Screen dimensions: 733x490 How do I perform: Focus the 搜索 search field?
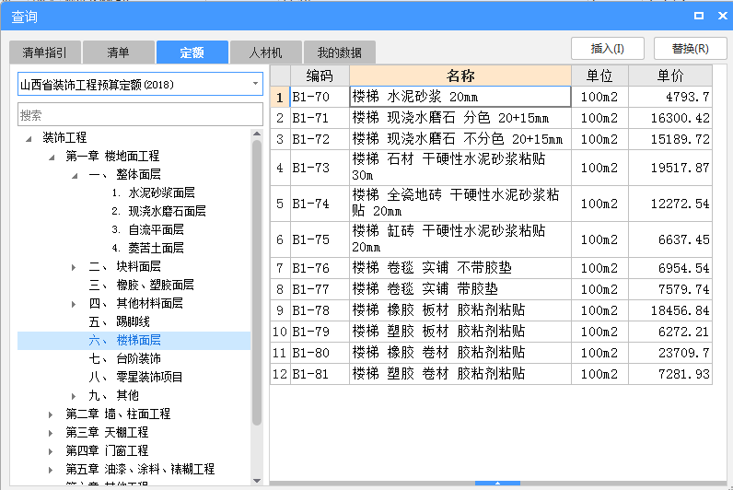[140, 114]
